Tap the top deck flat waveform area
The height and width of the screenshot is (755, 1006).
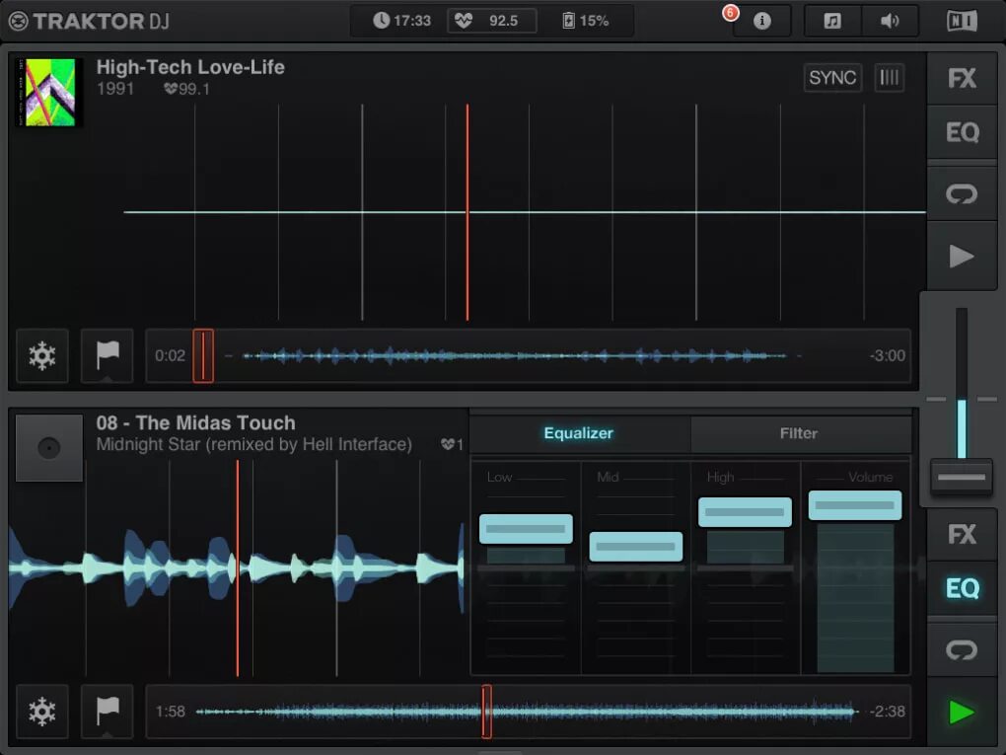[x=467, y=212]
